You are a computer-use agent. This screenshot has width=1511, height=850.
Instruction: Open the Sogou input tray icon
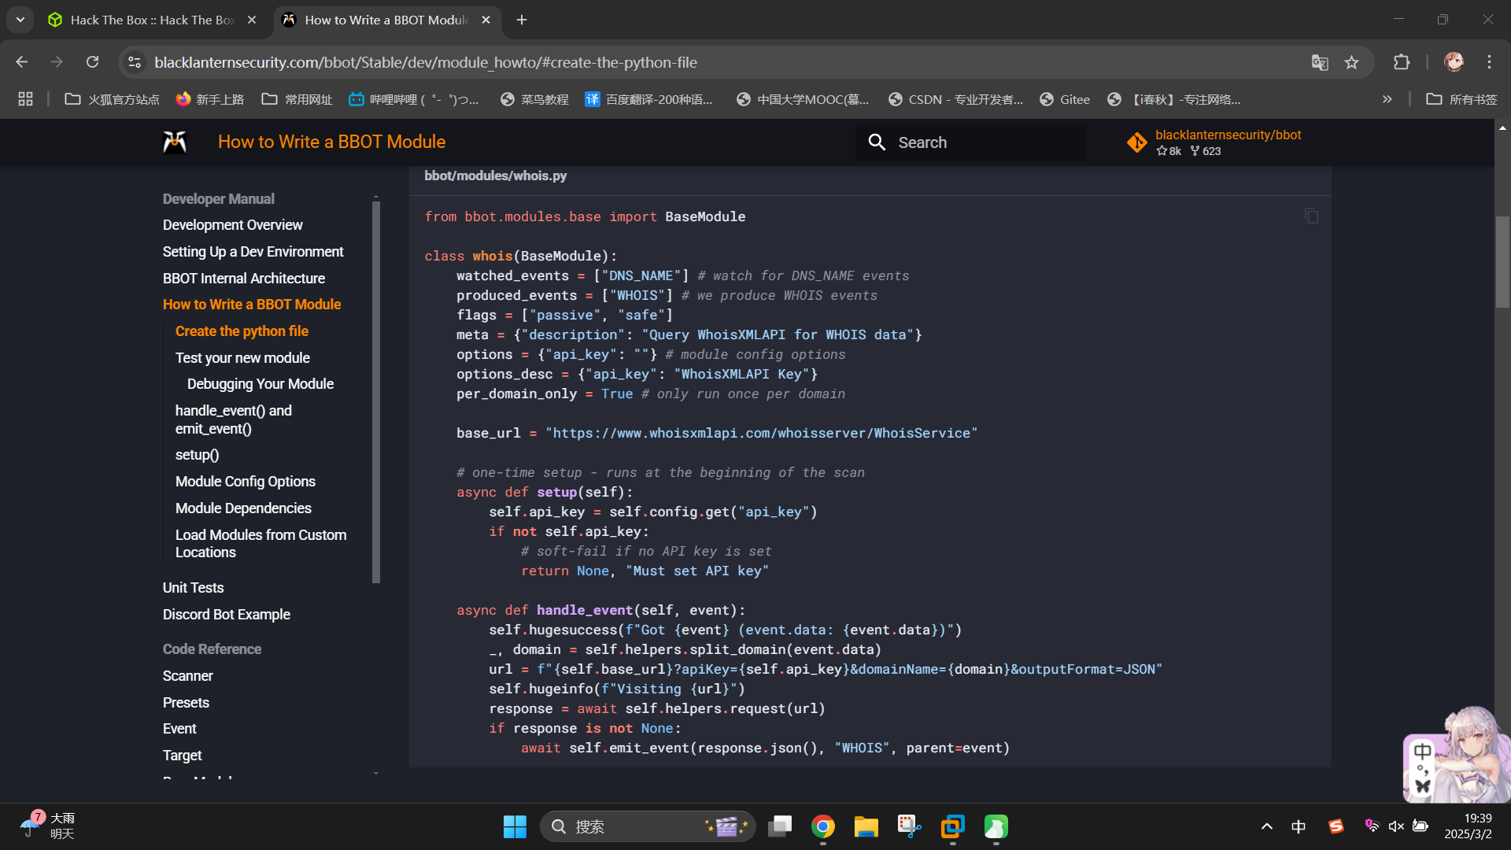point(1336,826)
